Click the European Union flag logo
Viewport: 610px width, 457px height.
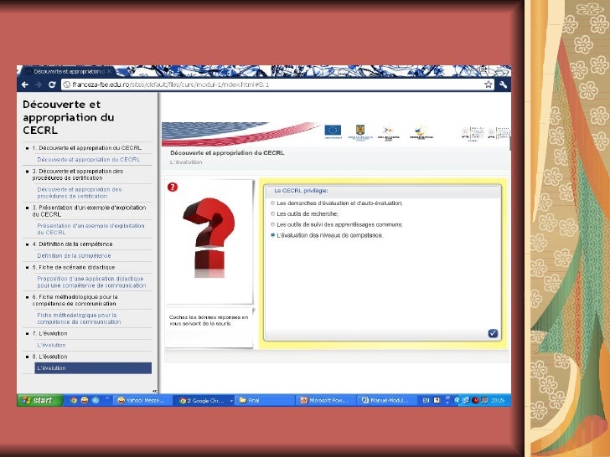point(333,131)
